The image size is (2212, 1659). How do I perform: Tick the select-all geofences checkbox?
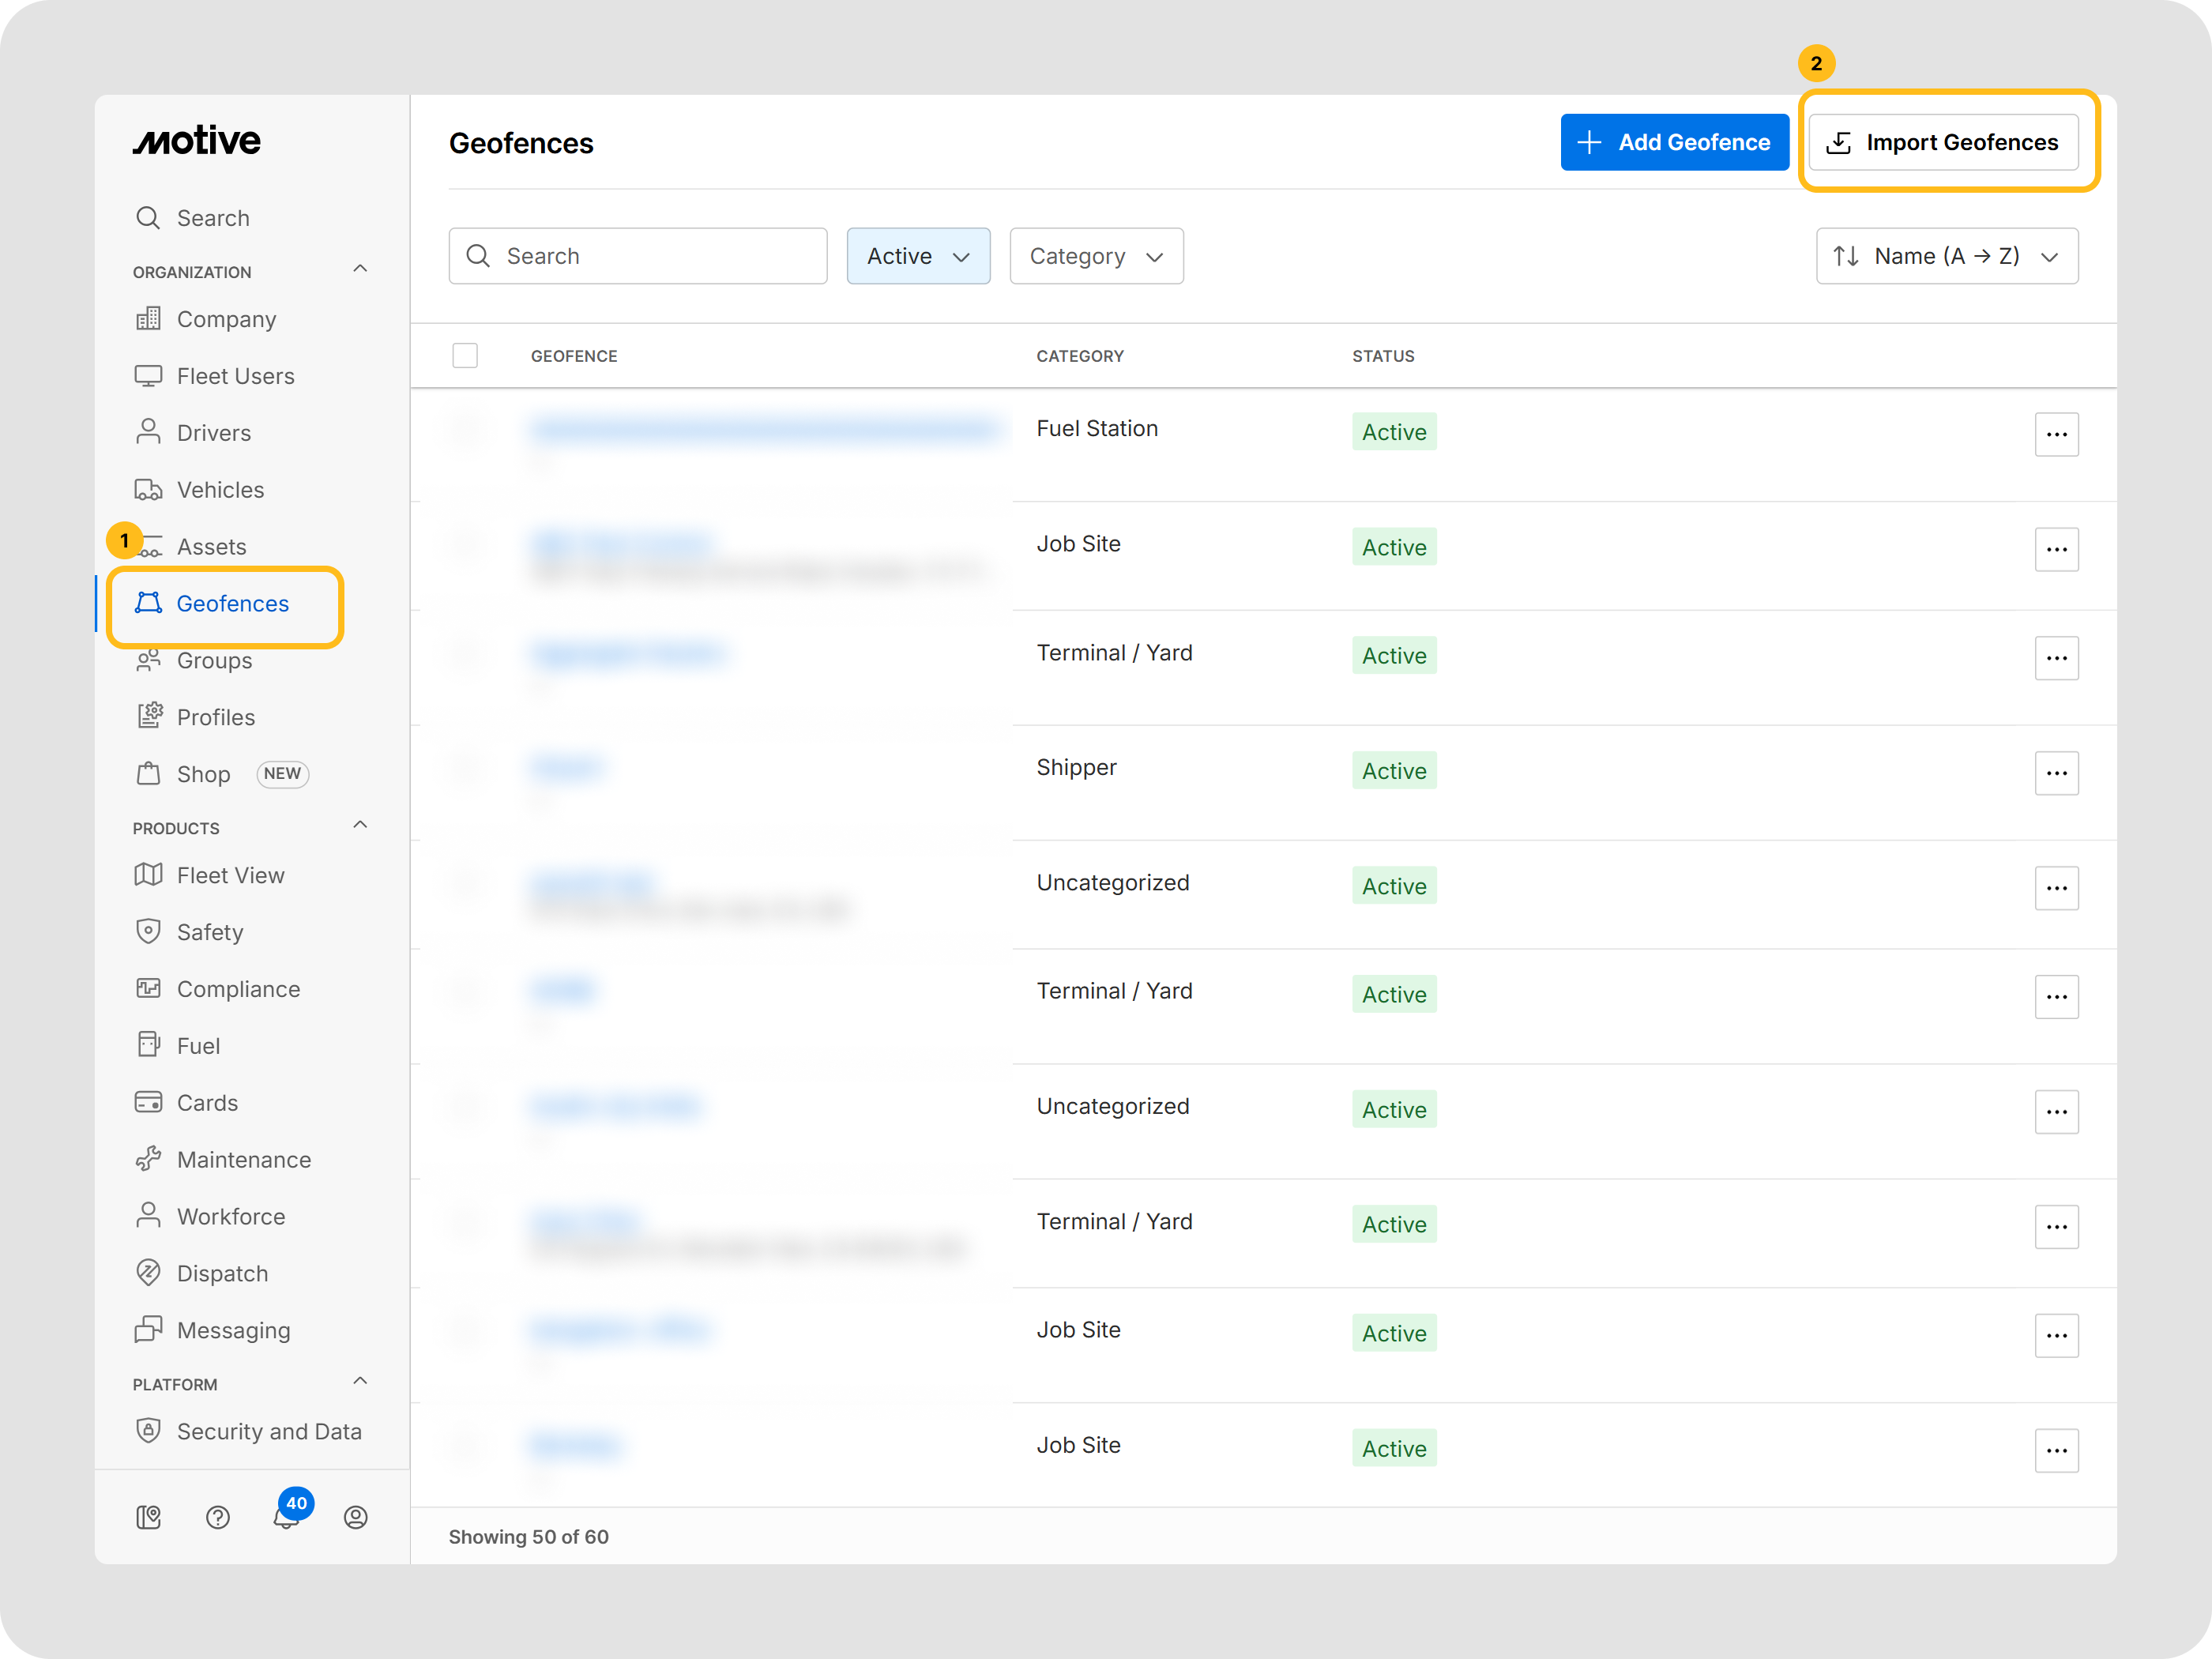pyautogui.click(x=465, y=356)
